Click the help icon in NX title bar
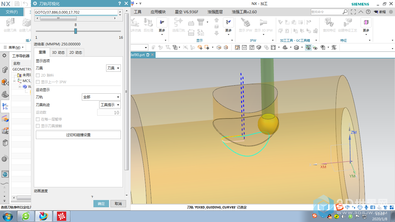Screen dimensions: 395x222 point(368,12)
